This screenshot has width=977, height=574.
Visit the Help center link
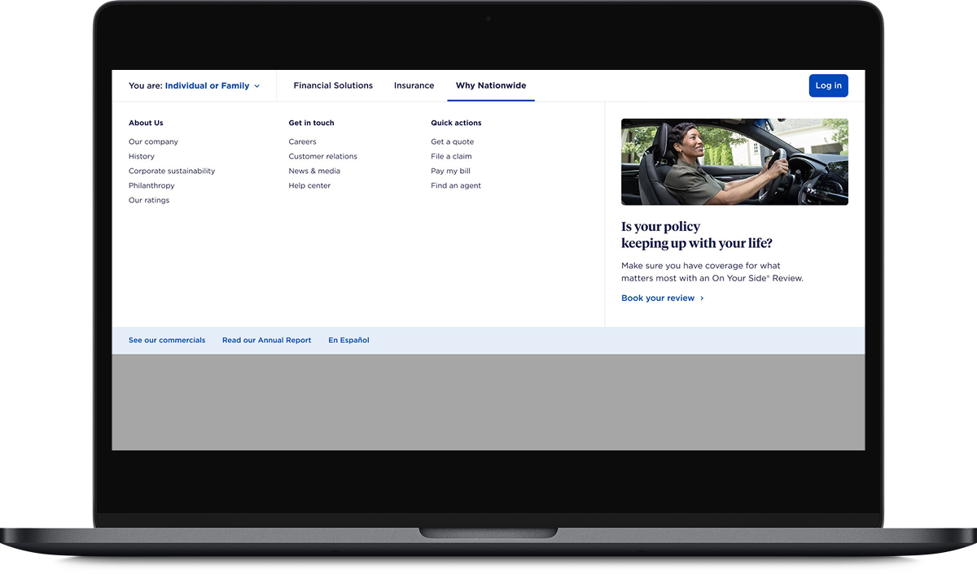(x=309, y=185)
